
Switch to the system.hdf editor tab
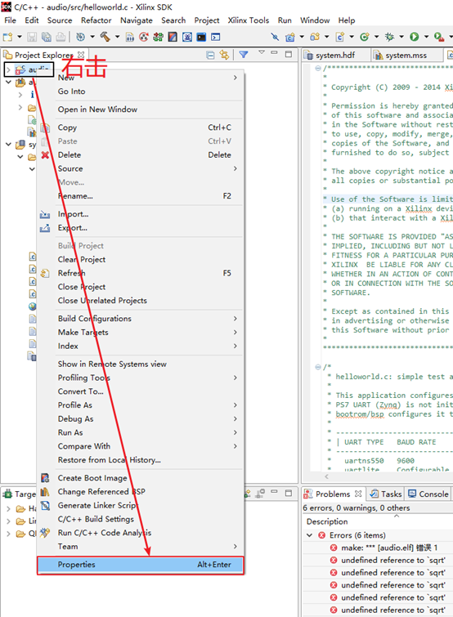point(335,55)
